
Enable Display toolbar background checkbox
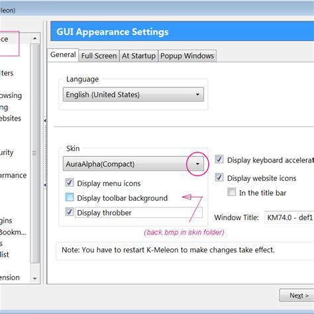(x=70, y=197)
